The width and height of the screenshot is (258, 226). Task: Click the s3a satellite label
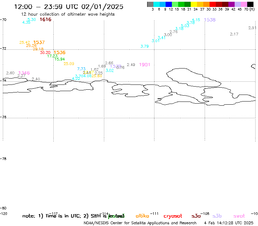[x=196, y=216]
